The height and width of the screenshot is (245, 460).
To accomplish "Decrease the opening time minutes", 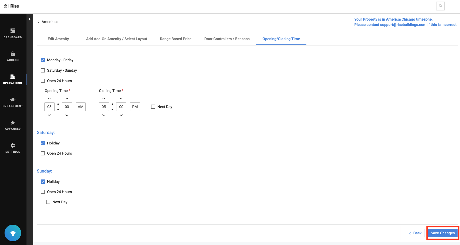I will click(x=67, y=115).
